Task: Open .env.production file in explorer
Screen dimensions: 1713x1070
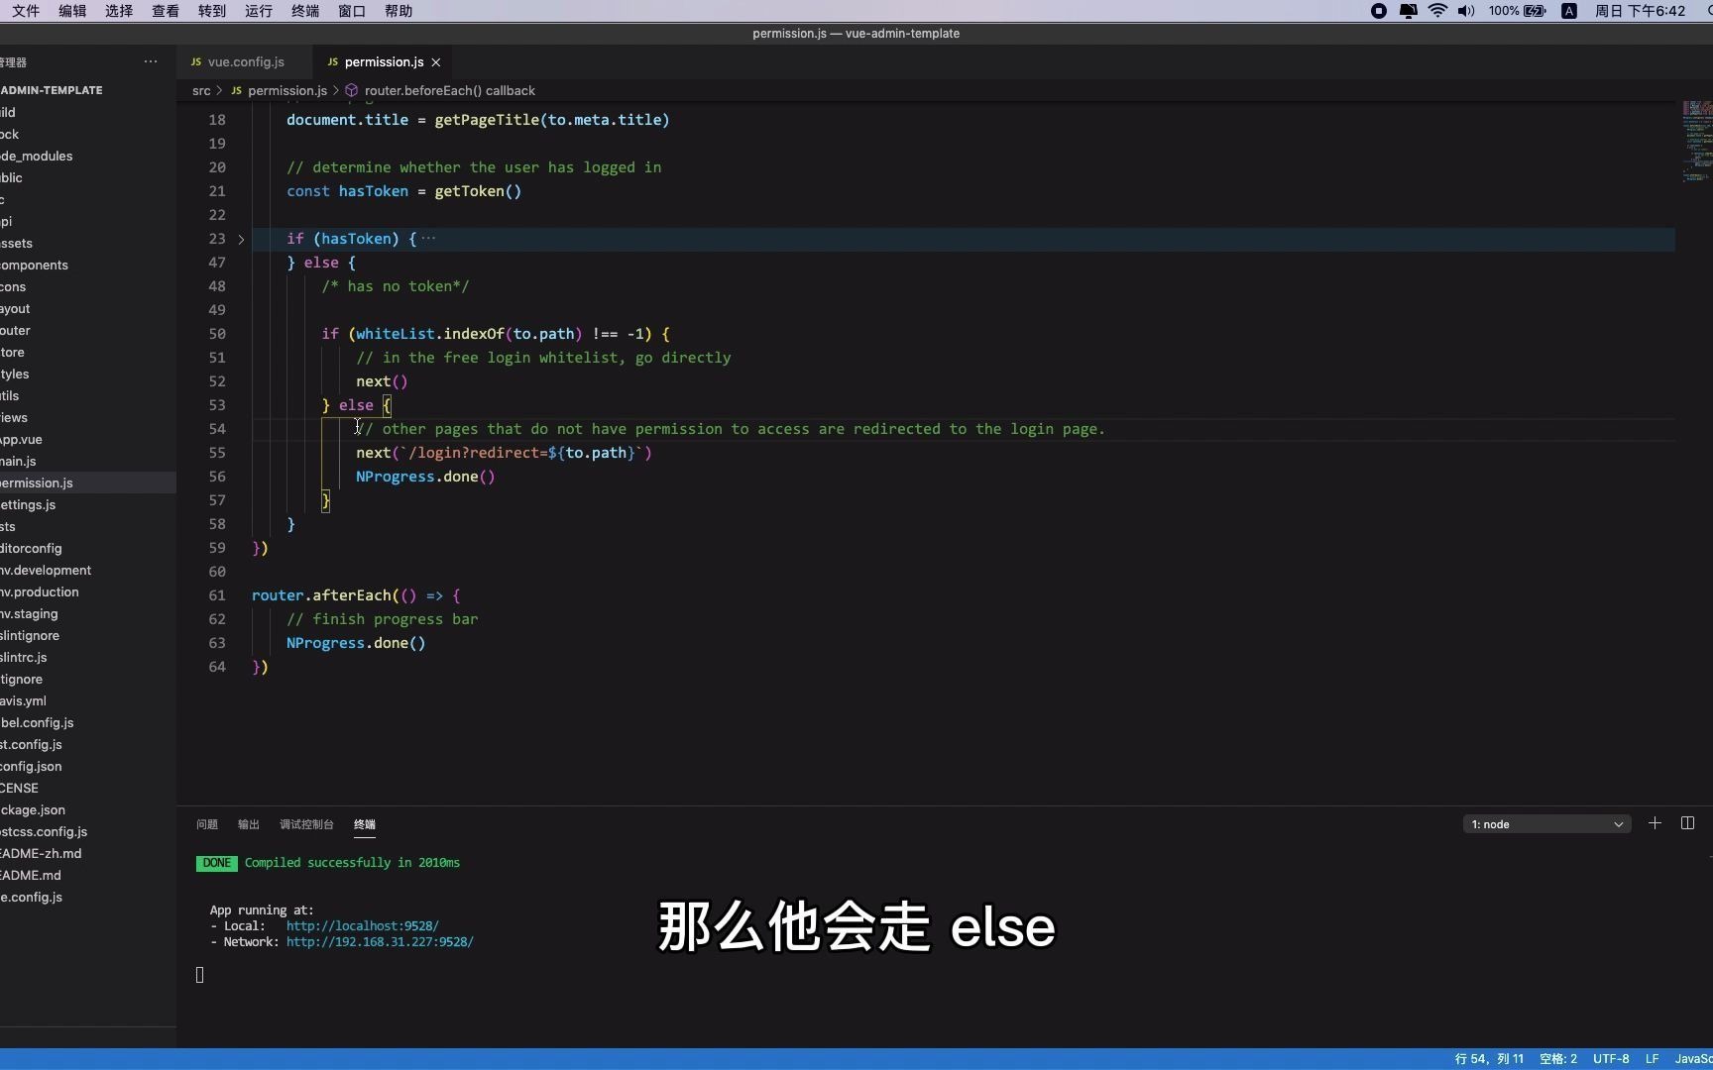Action: (x=88, y=592)
